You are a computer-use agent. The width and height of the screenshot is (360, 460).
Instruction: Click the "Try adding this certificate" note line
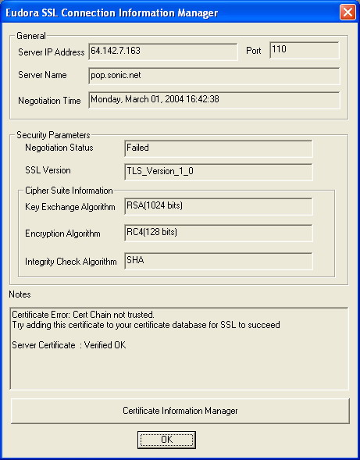point(146,325)
